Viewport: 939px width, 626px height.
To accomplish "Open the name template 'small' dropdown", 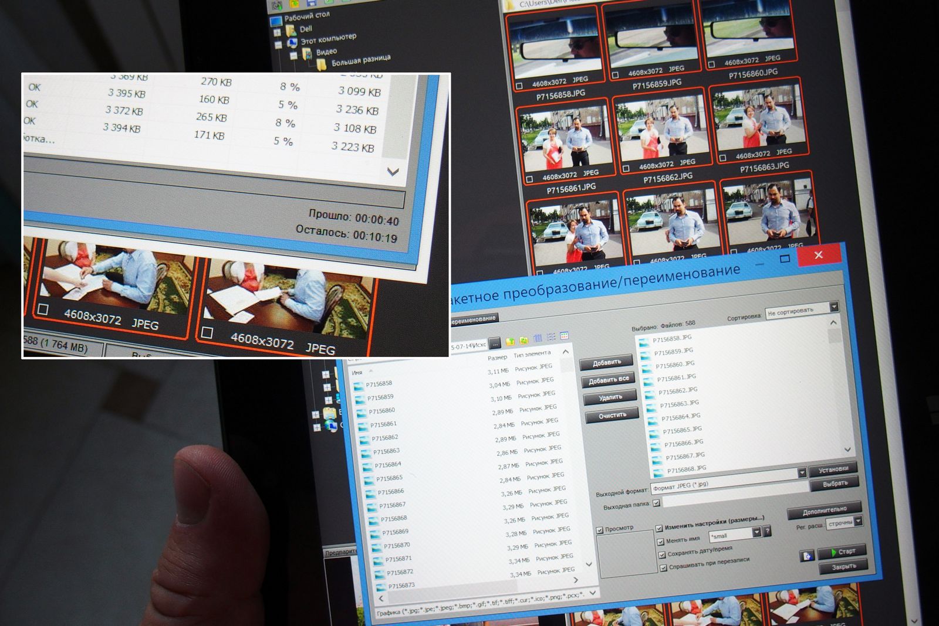I will [x=756, y=532].
